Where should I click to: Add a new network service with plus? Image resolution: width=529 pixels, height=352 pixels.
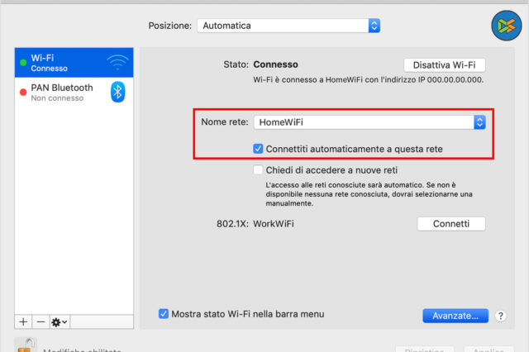(23, 322)
